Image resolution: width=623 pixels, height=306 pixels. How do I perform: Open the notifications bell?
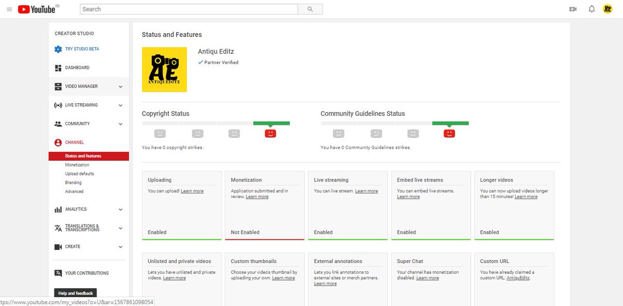[x=591, y=9]
